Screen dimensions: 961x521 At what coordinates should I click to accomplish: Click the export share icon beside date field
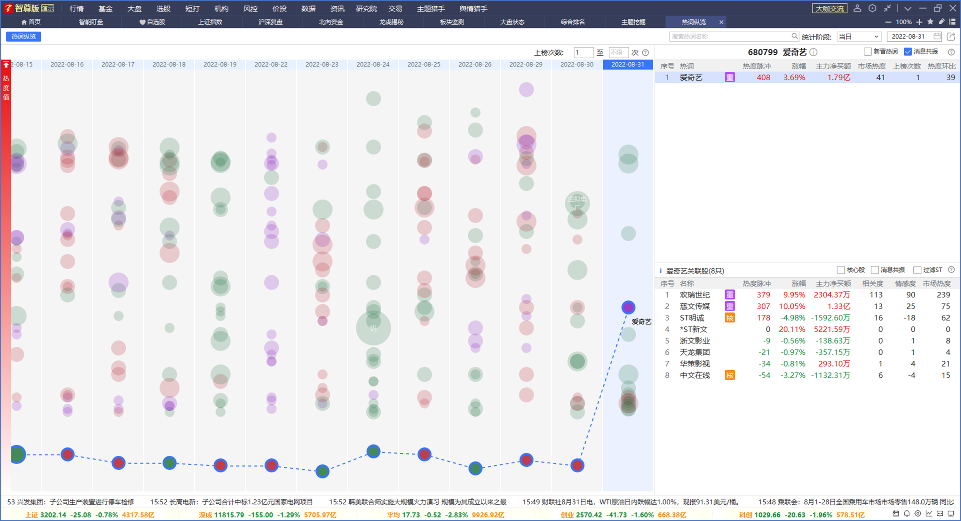point(951,36)
